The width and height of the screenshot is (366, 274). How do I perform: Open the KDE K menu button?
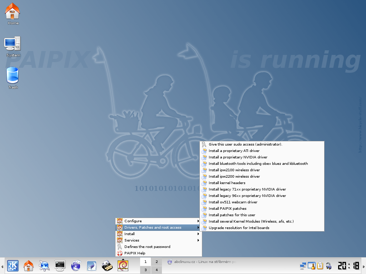point(13,265)
